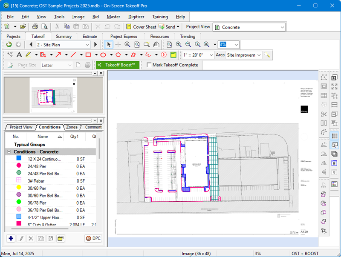This screenshot has width=341, height=257.
Task: Add new condition with plus icon
Action: 11,238
